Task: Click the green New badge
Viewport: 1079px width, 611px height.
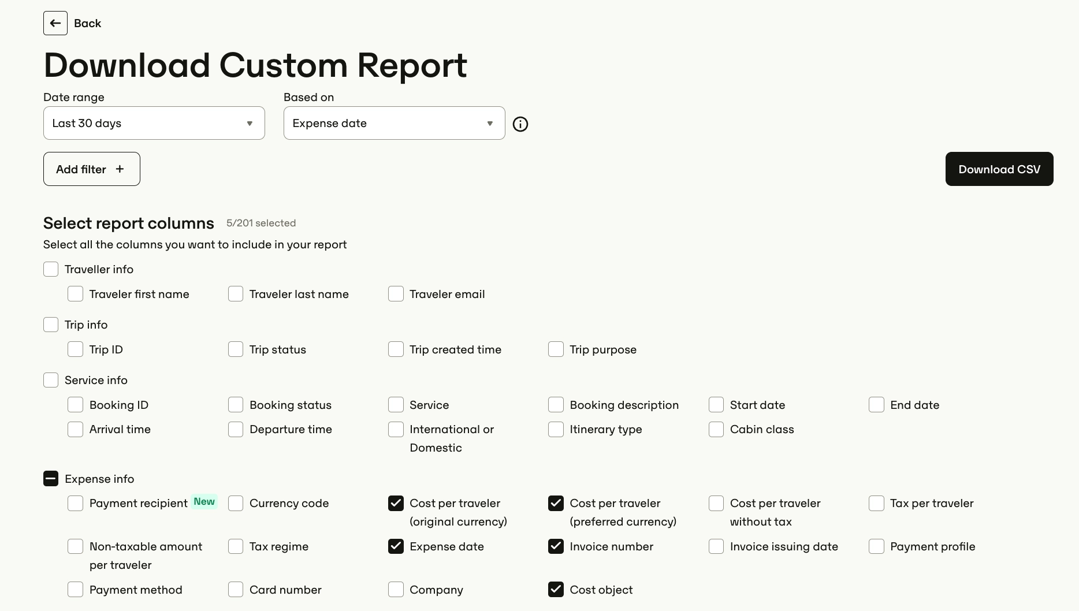Action: coord(204,501)
